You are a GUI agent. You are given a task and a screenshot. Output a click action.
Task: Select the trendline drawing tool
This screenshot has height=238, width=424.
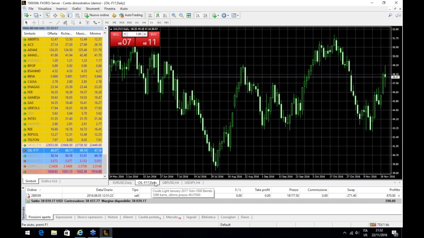pos(58,22)
